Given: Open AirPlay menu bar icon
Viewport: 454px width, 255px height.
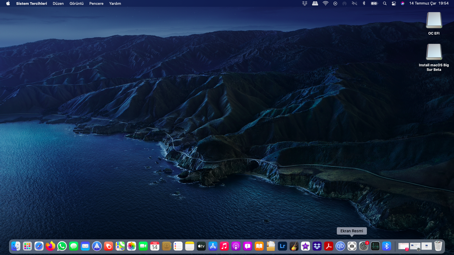Looking at the screenshot, I should [x=344, y=3].
